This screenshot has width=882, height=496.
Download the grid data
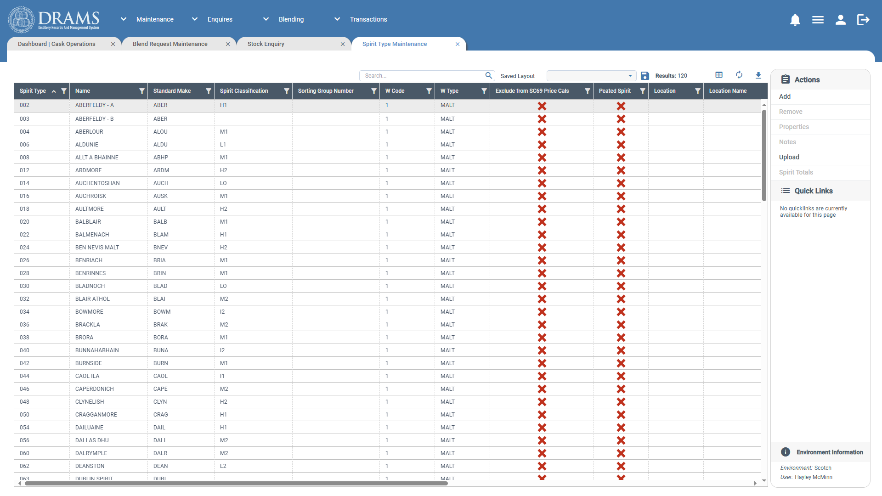[x=758, y=75]
